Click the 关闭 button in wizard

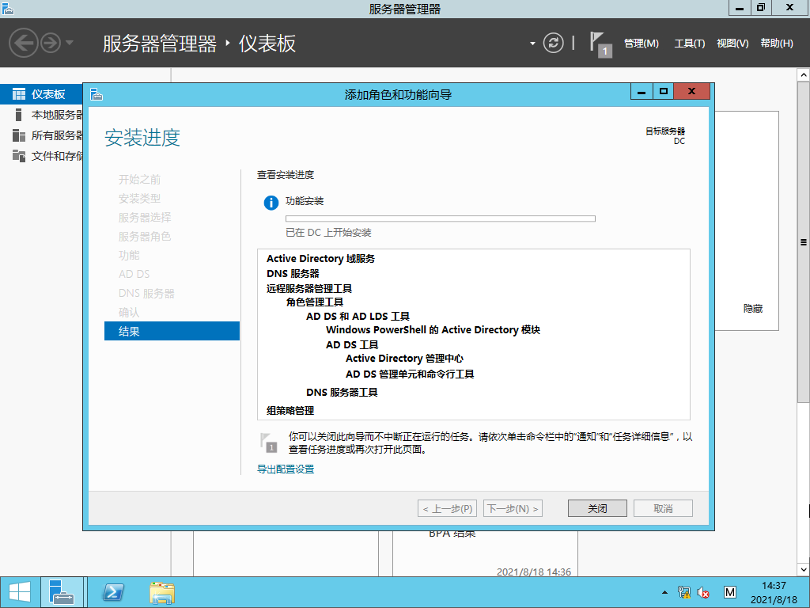pos(597,508)
